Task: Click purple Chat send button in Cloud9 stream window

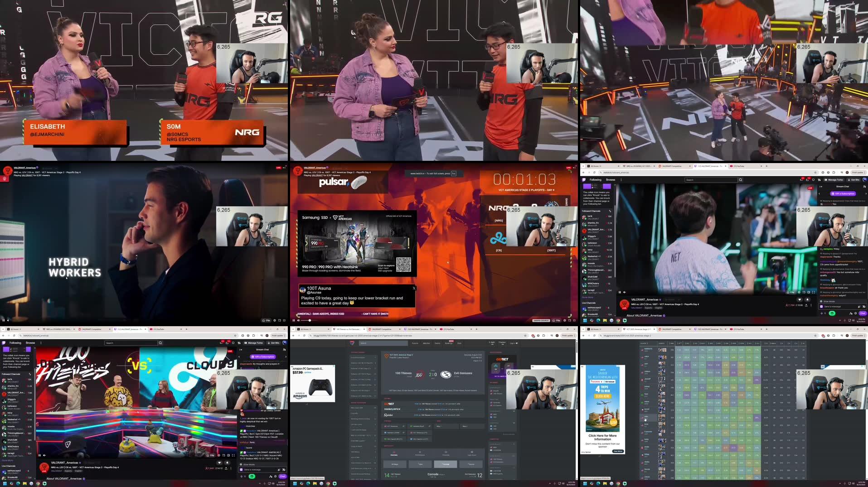Action: tap(282, 476)
